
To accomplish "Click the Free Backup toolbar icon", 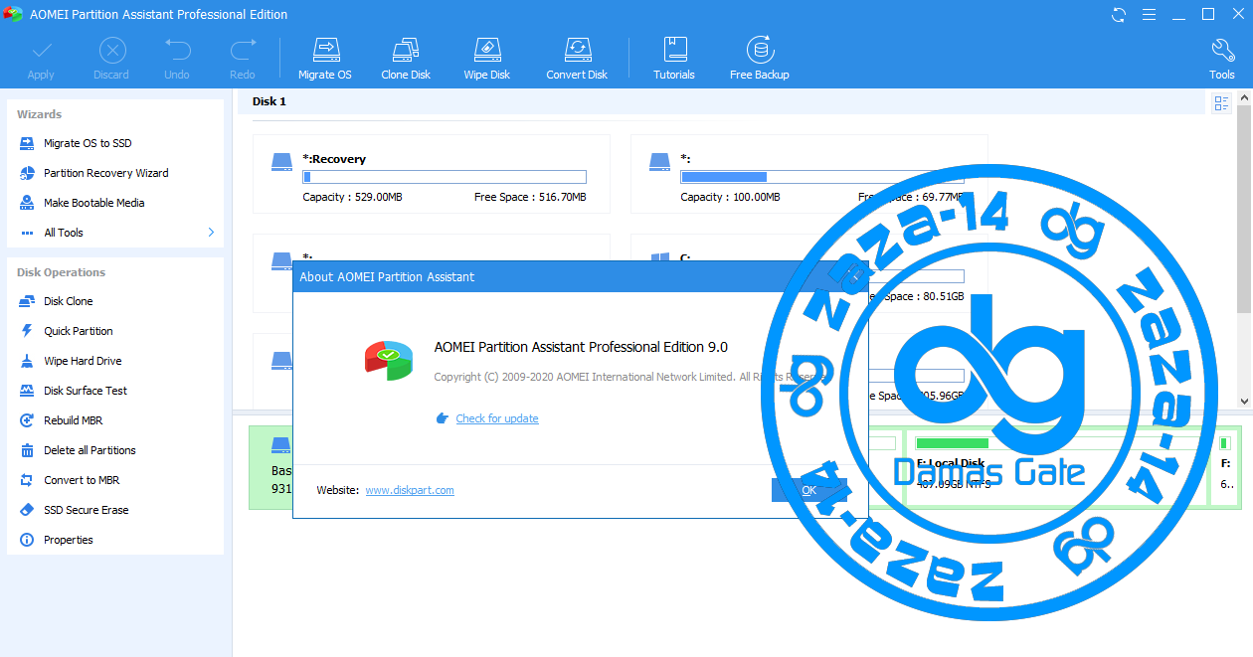I will click(x=760, y=51).
